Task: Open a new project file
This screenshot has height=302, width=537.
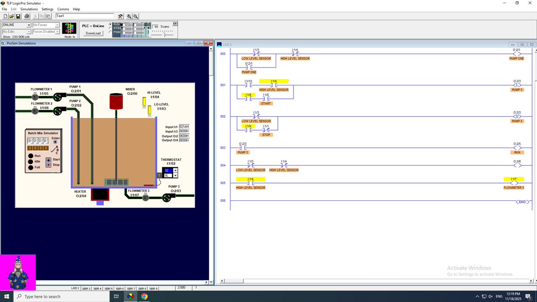Action: tap(5, 16)
